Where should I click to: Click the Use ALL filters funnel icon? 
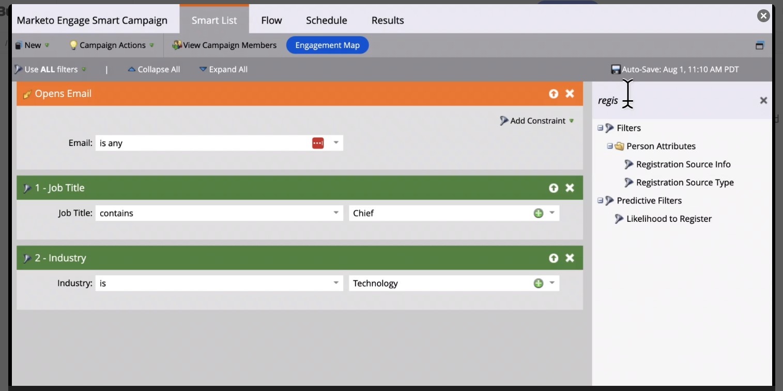pyautogui.click(x=18, y=69)
